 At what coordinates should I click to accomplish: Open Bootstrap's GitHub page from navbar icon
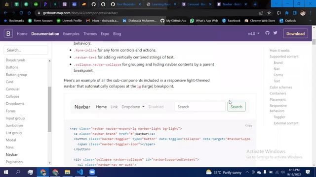tap(267, 33)
